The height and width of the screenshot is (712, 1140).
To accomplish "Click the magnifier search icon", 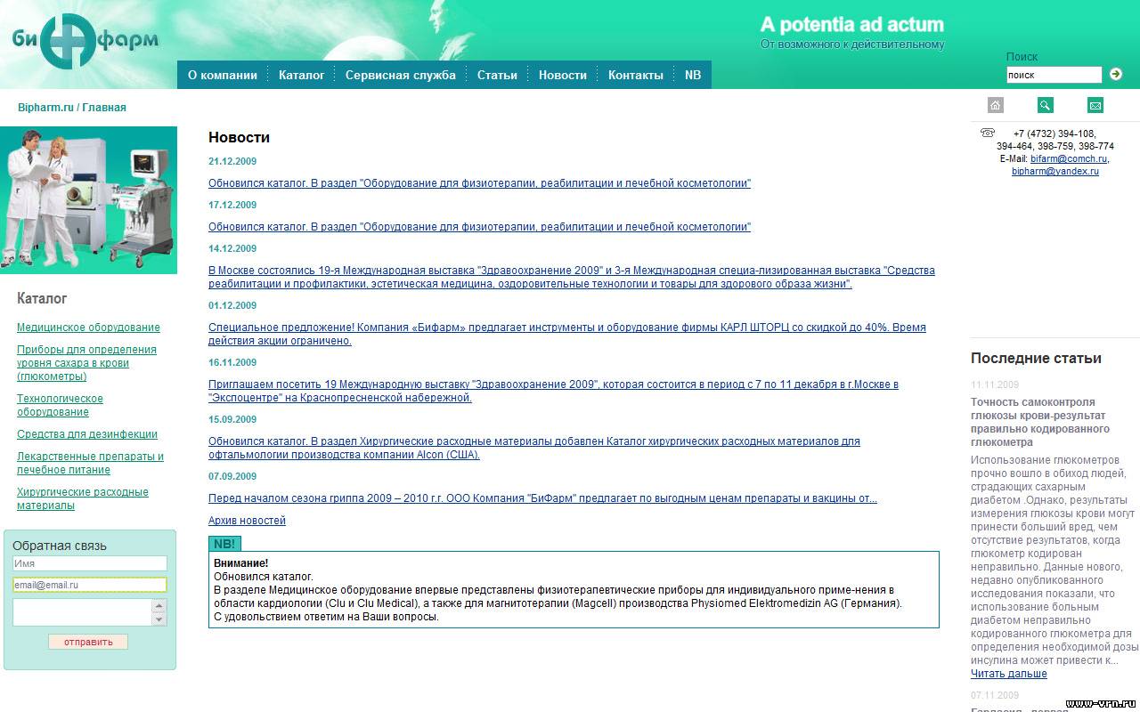I will (1046, 105).
